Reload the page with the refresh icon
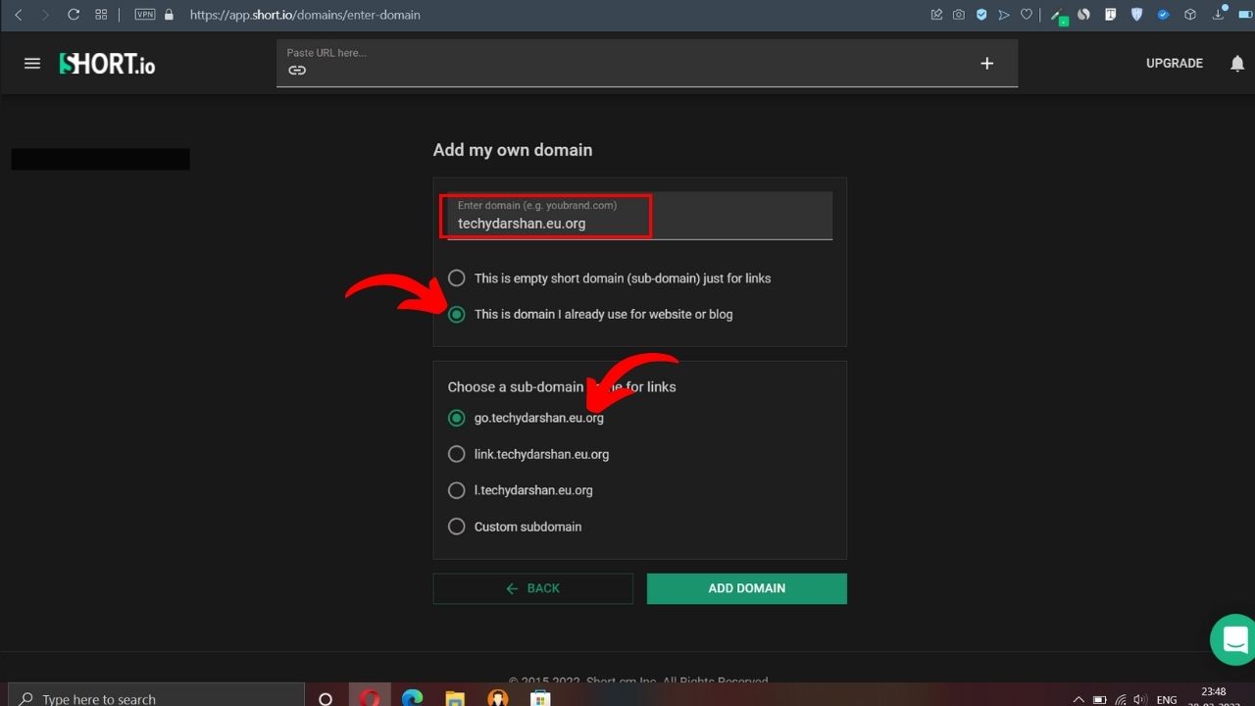The image size is (1255, 706). click(74, 15)
